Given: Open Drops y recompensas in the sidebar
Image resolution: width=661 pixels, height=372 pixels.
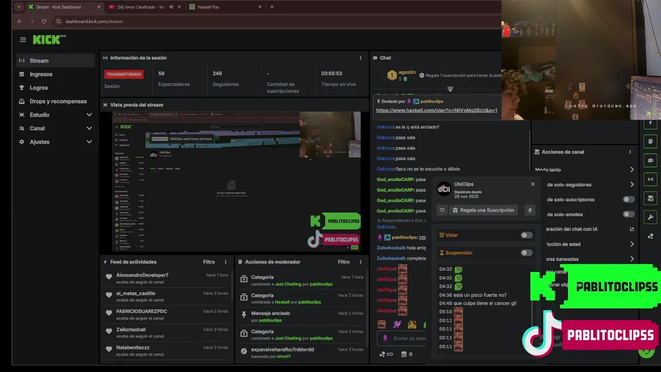Looking at the screenshot, I should click(55, 101).
